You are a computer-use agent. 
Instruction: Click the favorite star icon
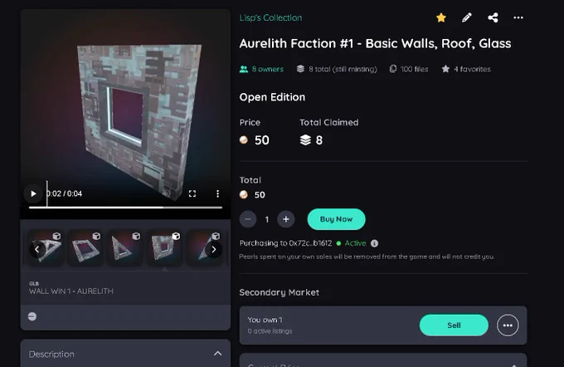[441, 17]
